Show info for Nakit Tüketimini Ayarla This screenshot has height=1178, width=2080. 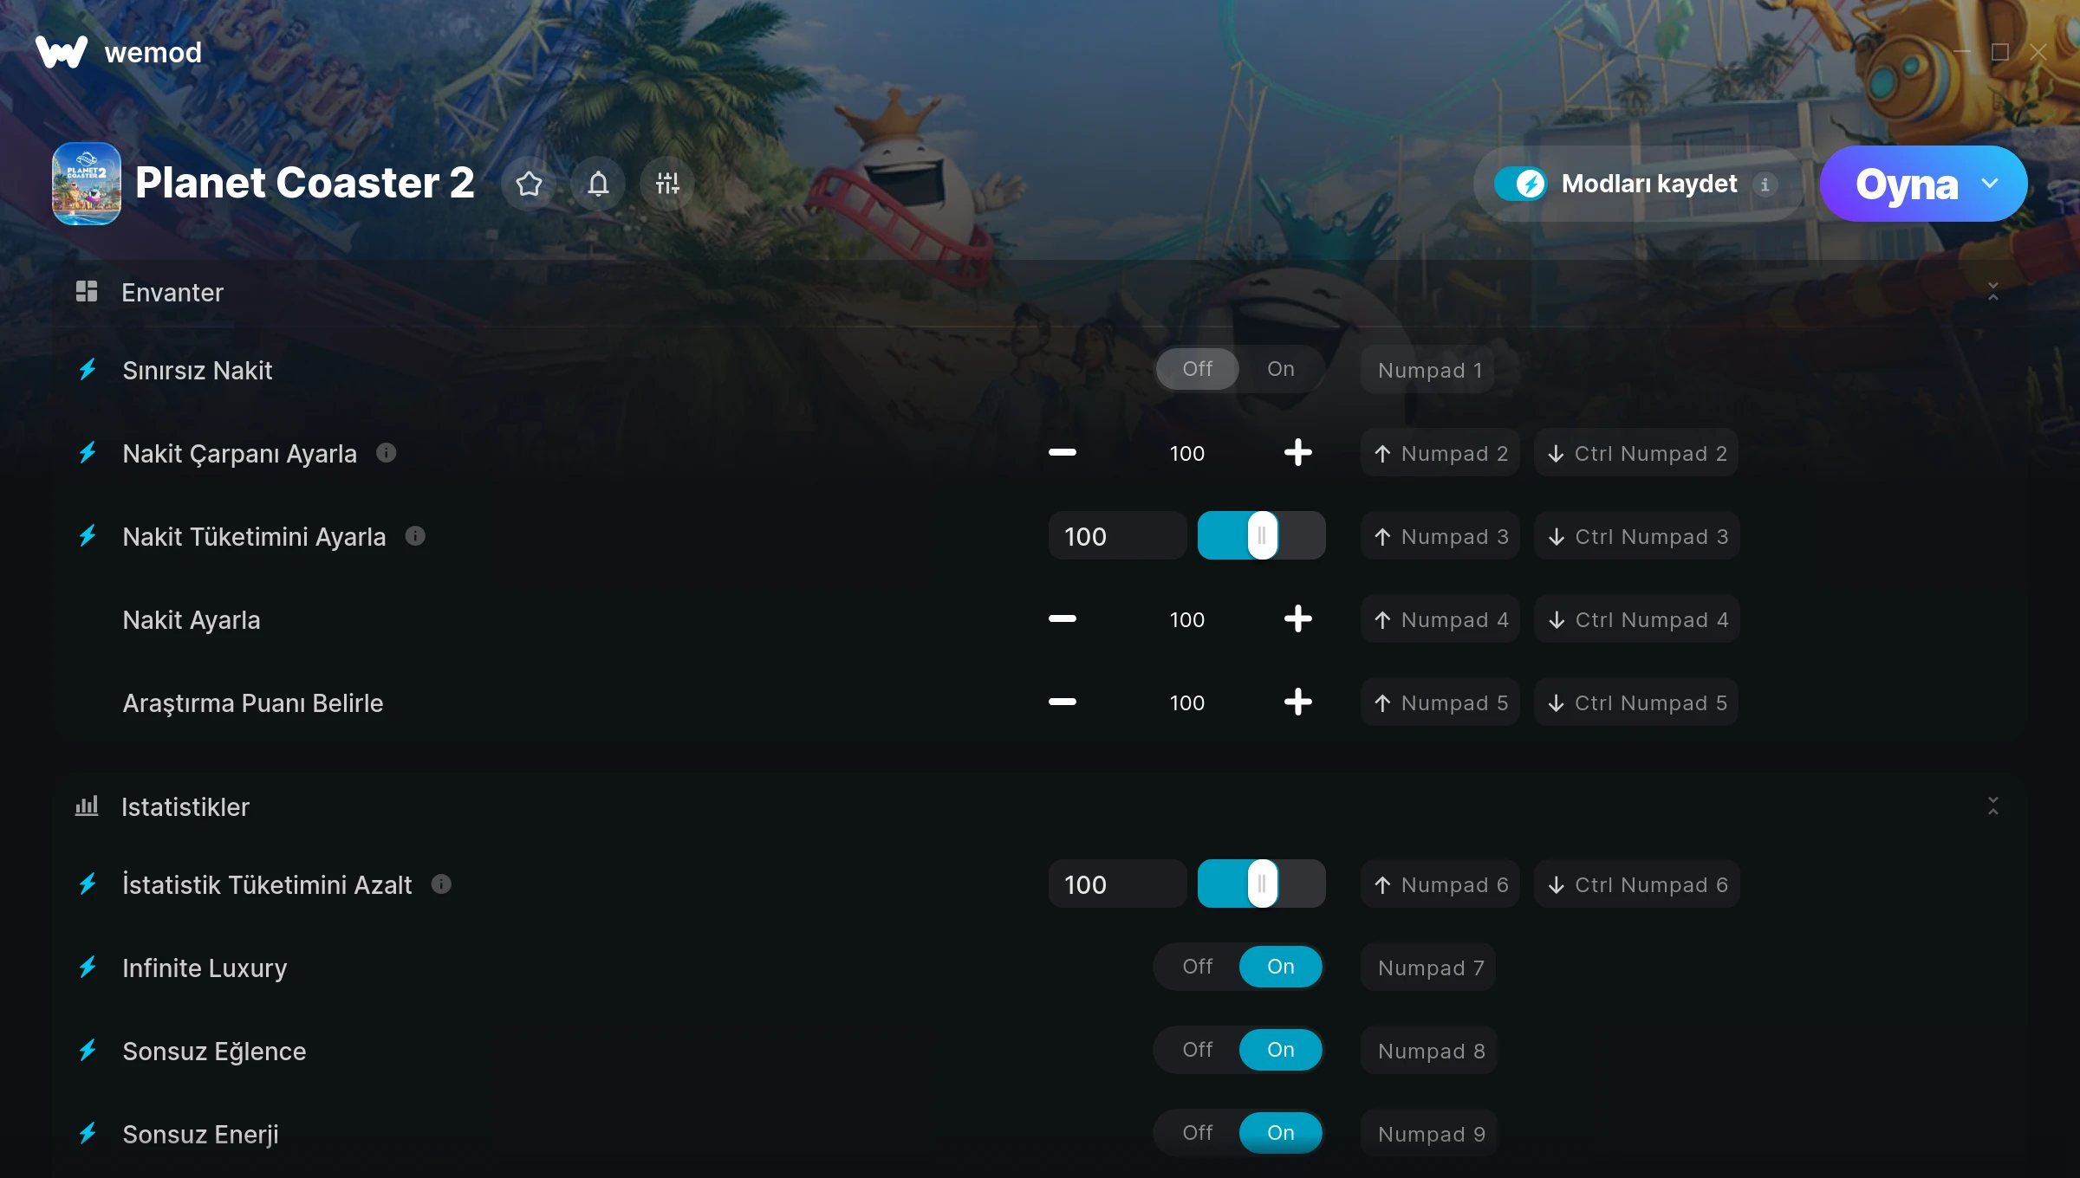(x=415, y=536)
